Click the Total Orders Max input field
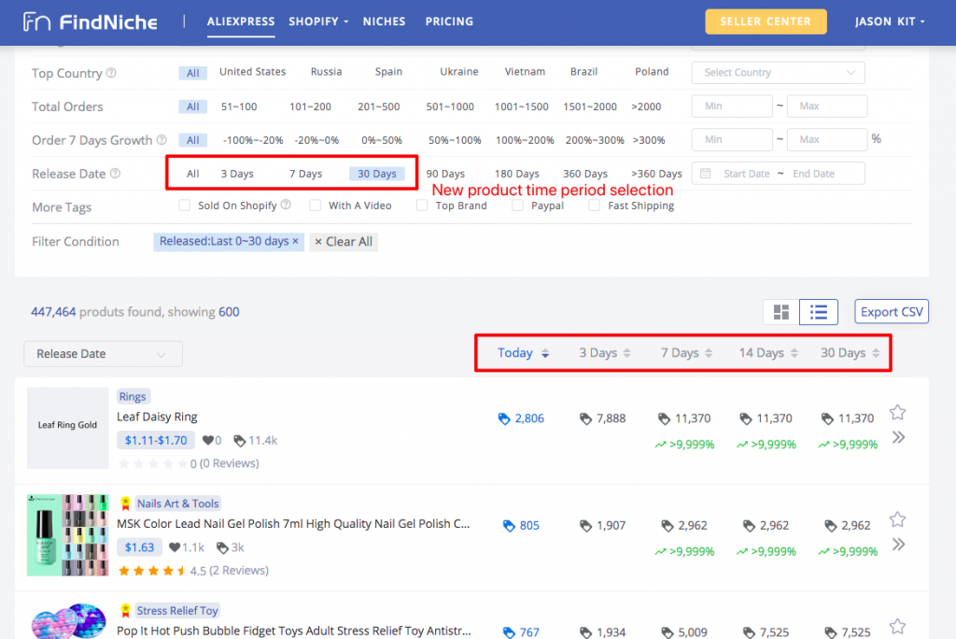 pyautogui.click(x=827, y=106)
